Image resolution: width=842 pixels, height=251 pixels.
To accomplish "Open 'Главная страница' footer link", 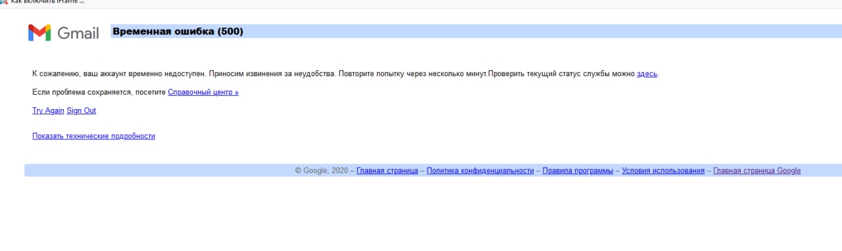I will (387, 171).
